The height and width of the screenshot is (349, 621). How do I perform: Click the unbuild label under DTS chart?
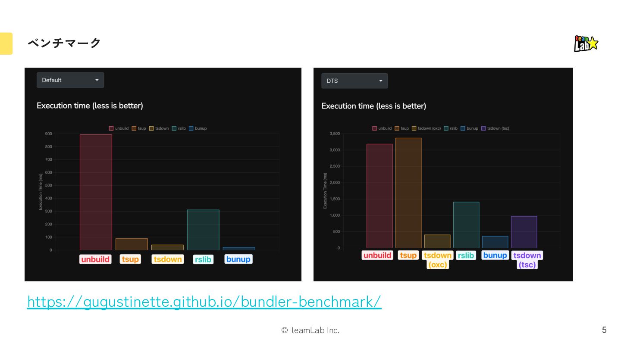tap(377, 256)
